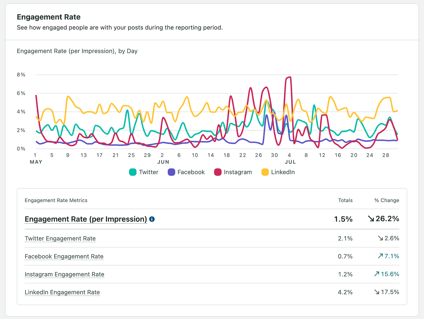This screenshot has width=424, height=319.
Task: Click the Instagram red legend swatch
Action: click(x=218, y=172)
